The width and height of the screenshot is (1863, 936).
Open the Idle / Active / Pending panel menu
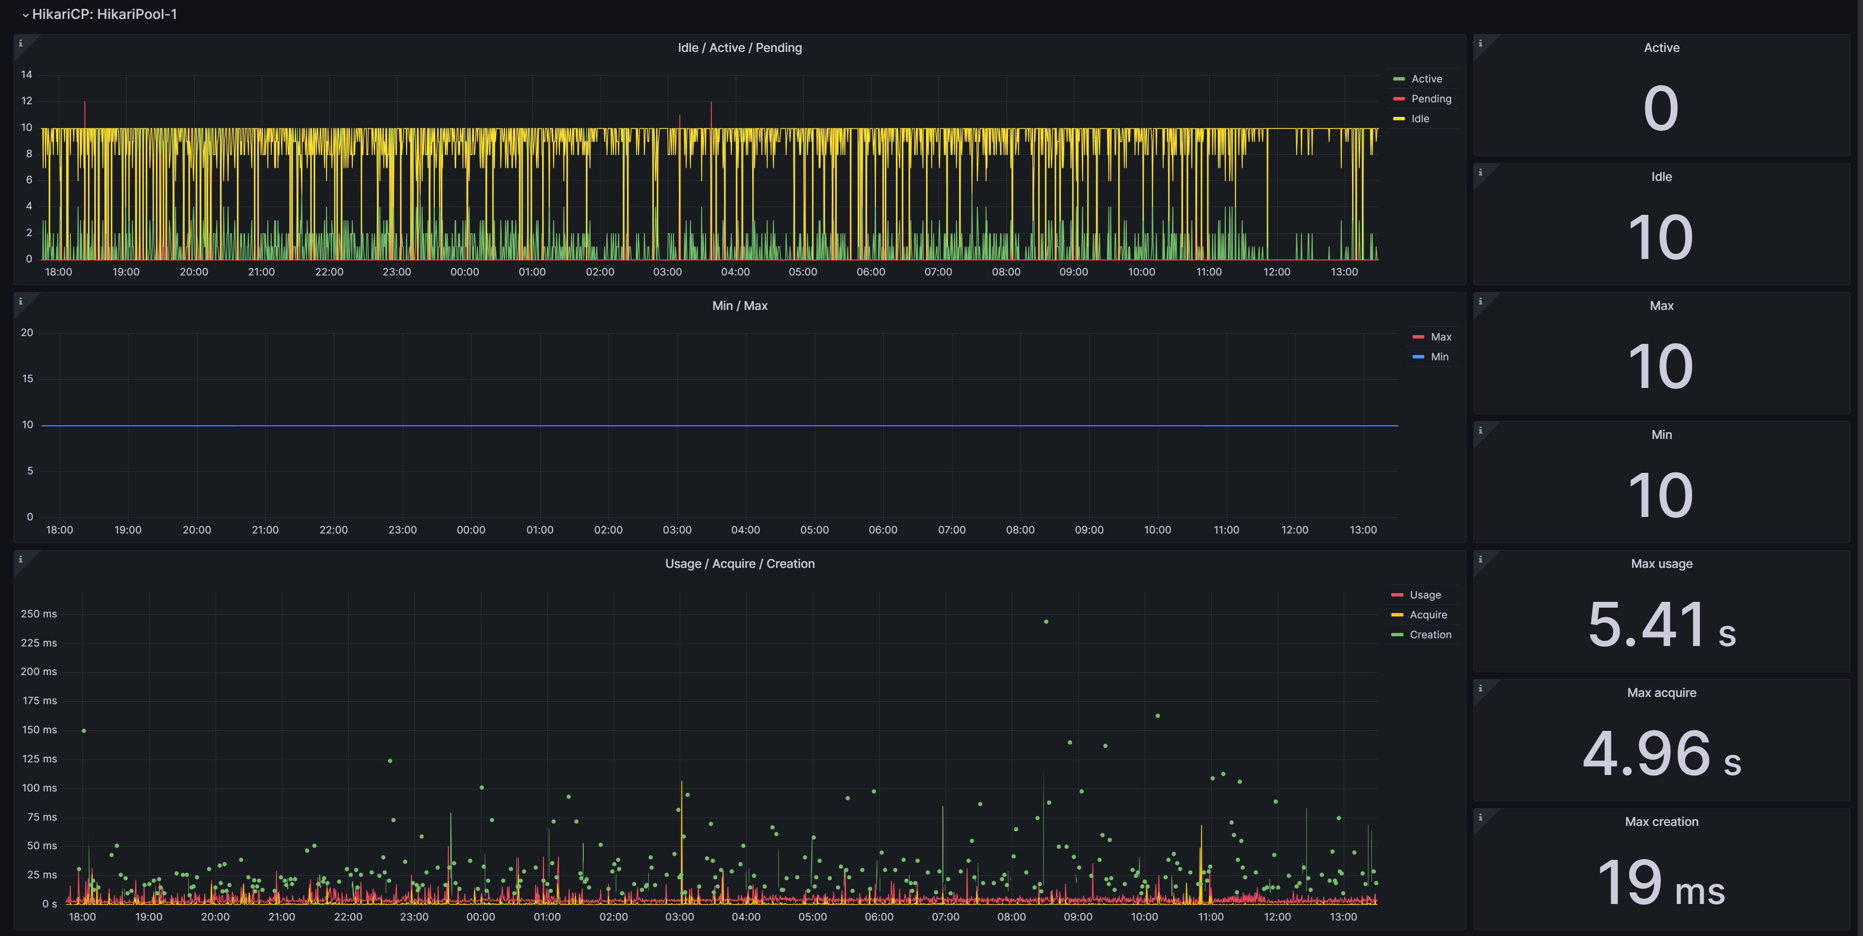point(739,48)
